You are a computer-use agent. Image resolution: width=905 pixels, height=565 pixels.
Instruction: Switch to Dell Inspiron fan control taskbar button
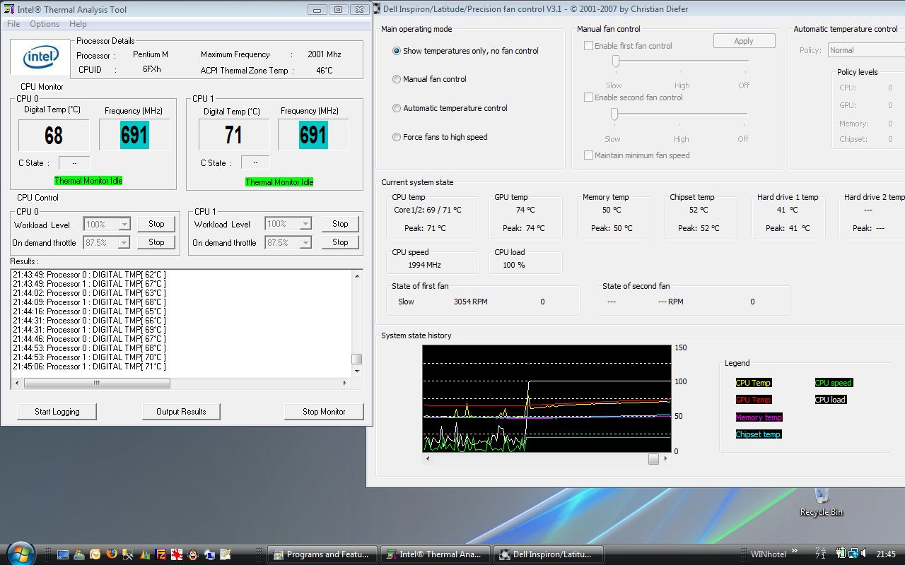tap(549, 554)
